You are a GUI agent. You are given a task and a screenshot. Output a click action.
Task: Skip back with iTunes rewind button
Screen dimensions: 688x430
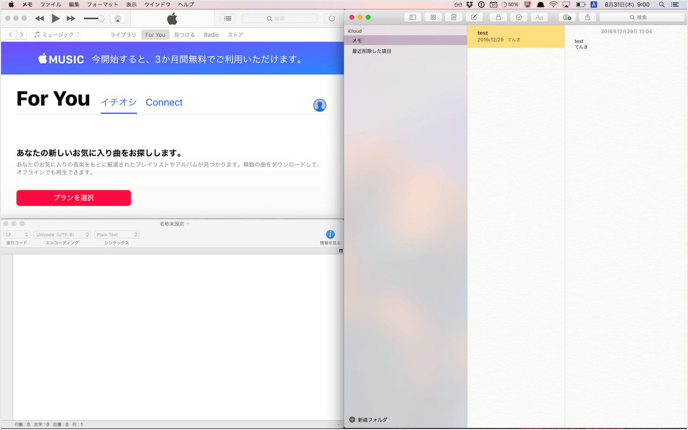tap(39, 18)
